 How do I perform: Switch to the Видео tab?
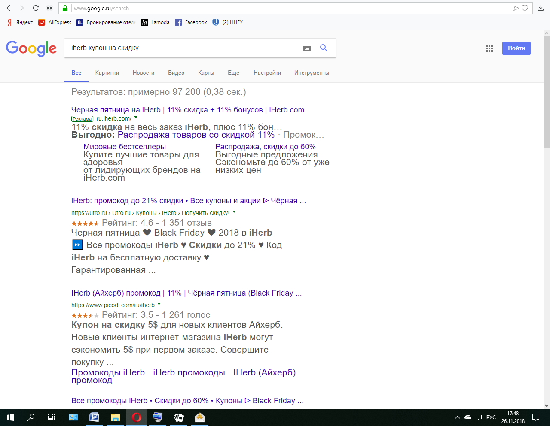(x=176, y=73)
